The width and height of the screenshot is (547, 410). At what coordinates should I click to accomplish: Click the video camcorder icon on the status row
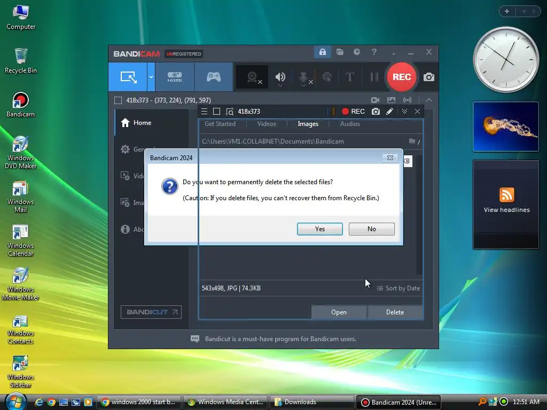pos(376,100)
